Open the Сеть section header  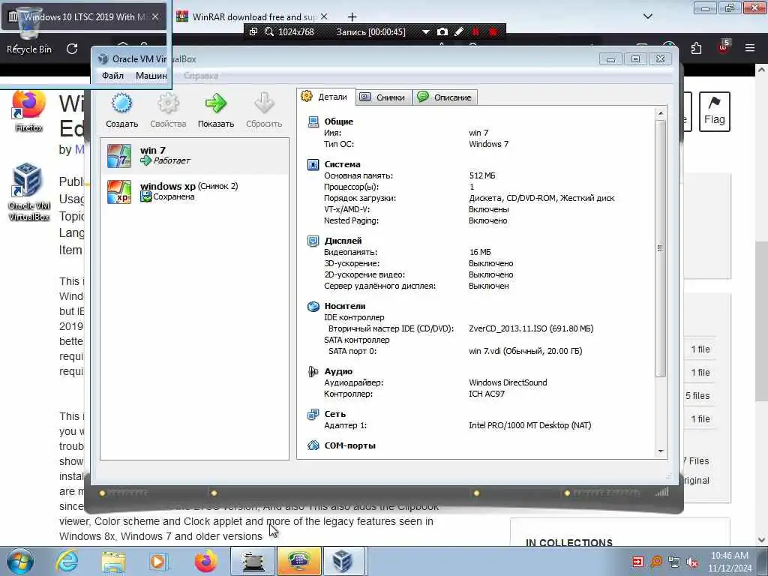pos(334,414)
